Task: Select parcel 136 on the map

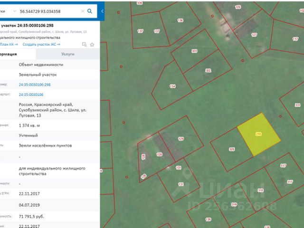Action: 180,20
